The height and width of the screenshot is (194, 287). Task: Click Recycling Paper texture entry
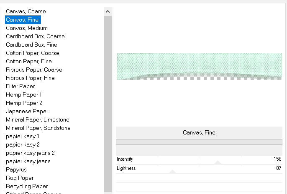point(27,186)
